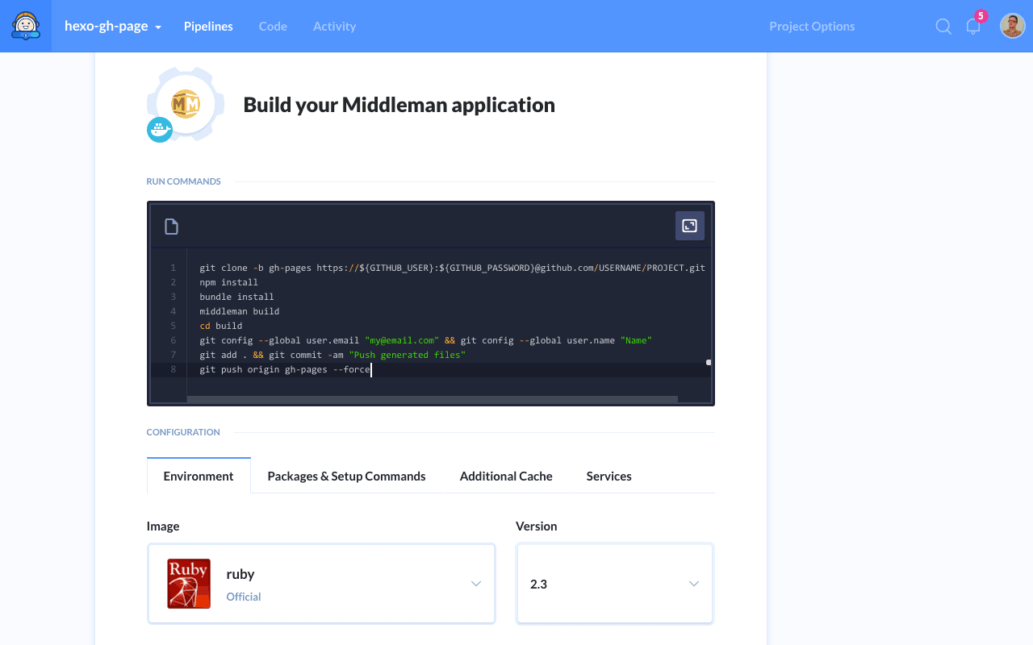Screen dimensions: 1033x645
Task: Switch to Packages & Setup Commands tab
Action: click(x=346, y=476)
